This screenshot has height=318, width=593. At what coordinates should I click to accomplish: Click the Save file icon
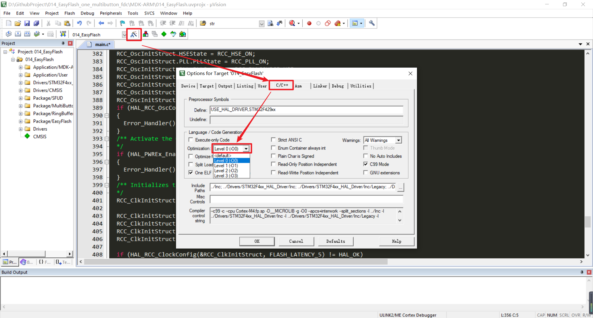point(27,23)
